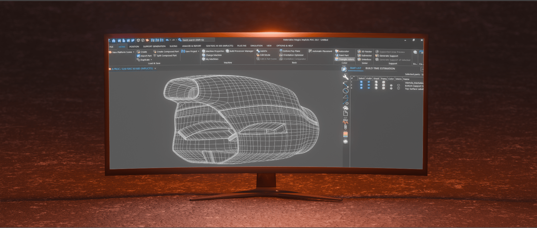The image size is (537, 228).
Task: Select the angle measurement tool
Action: point(346,97)
